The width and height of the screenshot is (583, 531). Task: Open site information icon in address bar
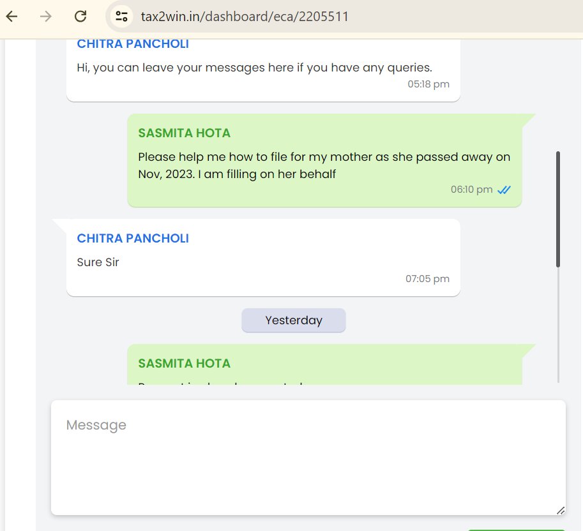(x=121, y=17)
